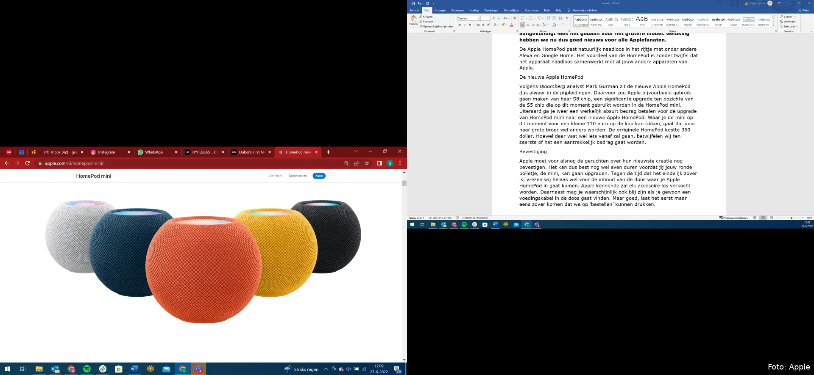The height and width of the screenshot is (375, 814).
Task: Expand the Stijlen styles gallery
Action: pyautogui.click(x=774, y=25)
